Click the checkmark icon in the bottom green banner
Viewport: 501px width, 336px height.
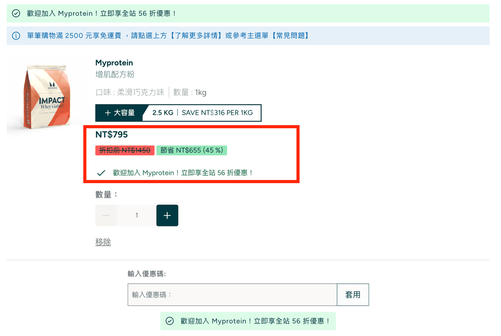170,321
